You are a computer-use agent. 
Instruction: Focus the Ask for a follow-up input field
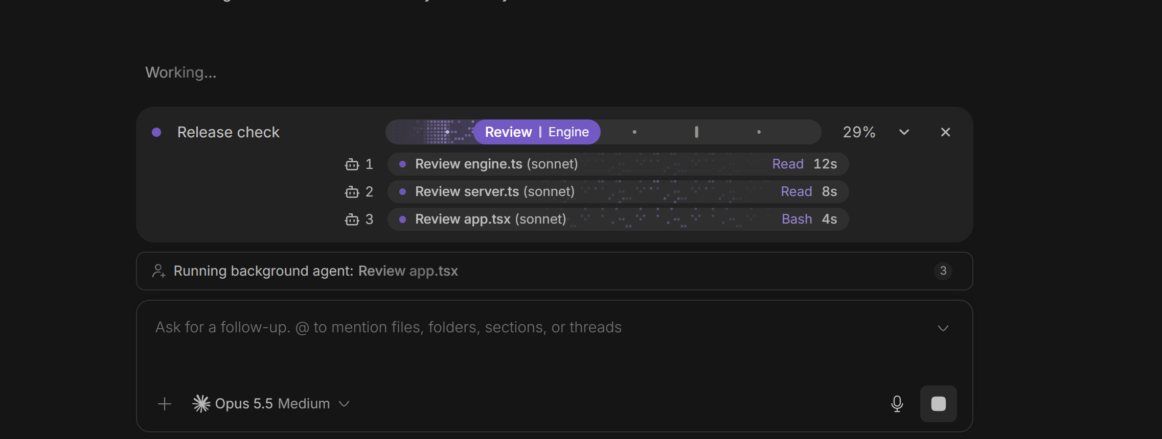coord(542,327)
